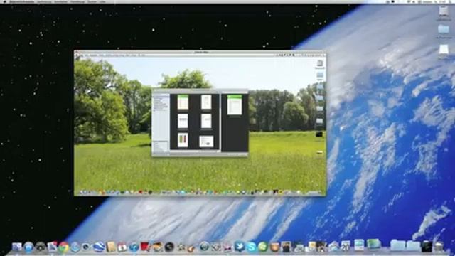This screenshot has width=455, height=256.
Task: Open the black terminal-style dock icon
Action: click(427, 247)
